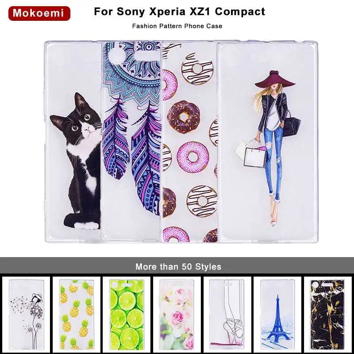The width and height of the screenshot is (354, 354).
Task: Open the ballet shoes sketch style thumbnail
Action: coord(227,314)
